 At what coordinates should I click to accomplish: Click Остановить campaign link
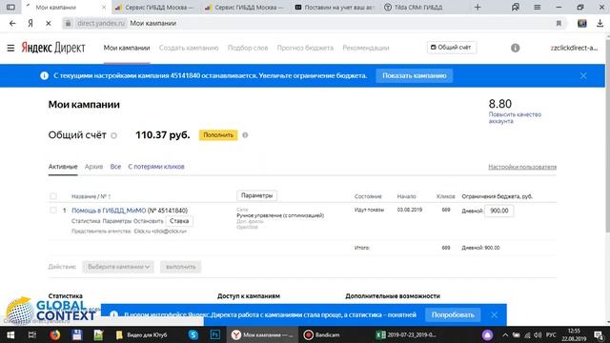pos(149,221)
